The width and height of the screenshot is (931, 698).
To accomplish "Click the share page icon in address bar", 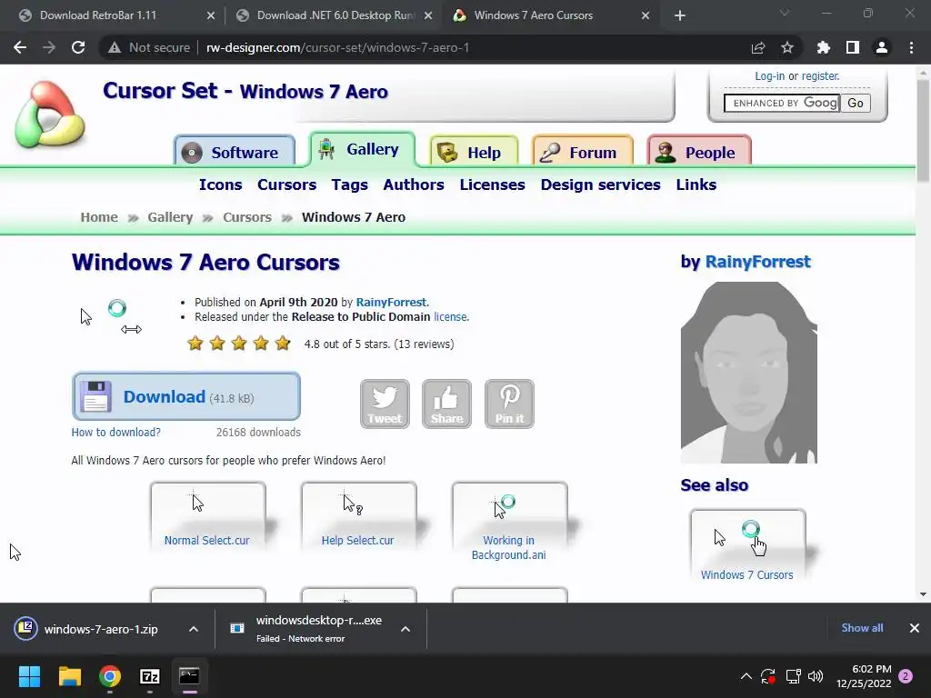I will click(x=758, y=47).
